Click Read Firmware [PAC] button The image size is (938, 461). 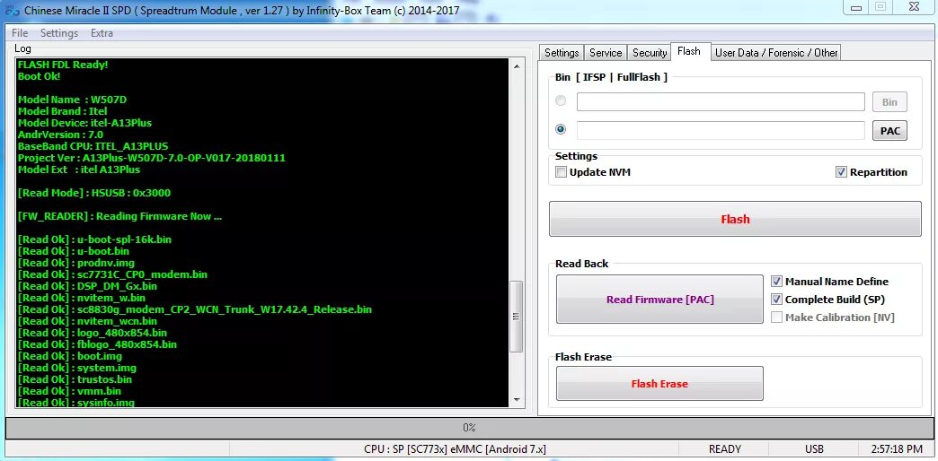click(x=659, y=300)
